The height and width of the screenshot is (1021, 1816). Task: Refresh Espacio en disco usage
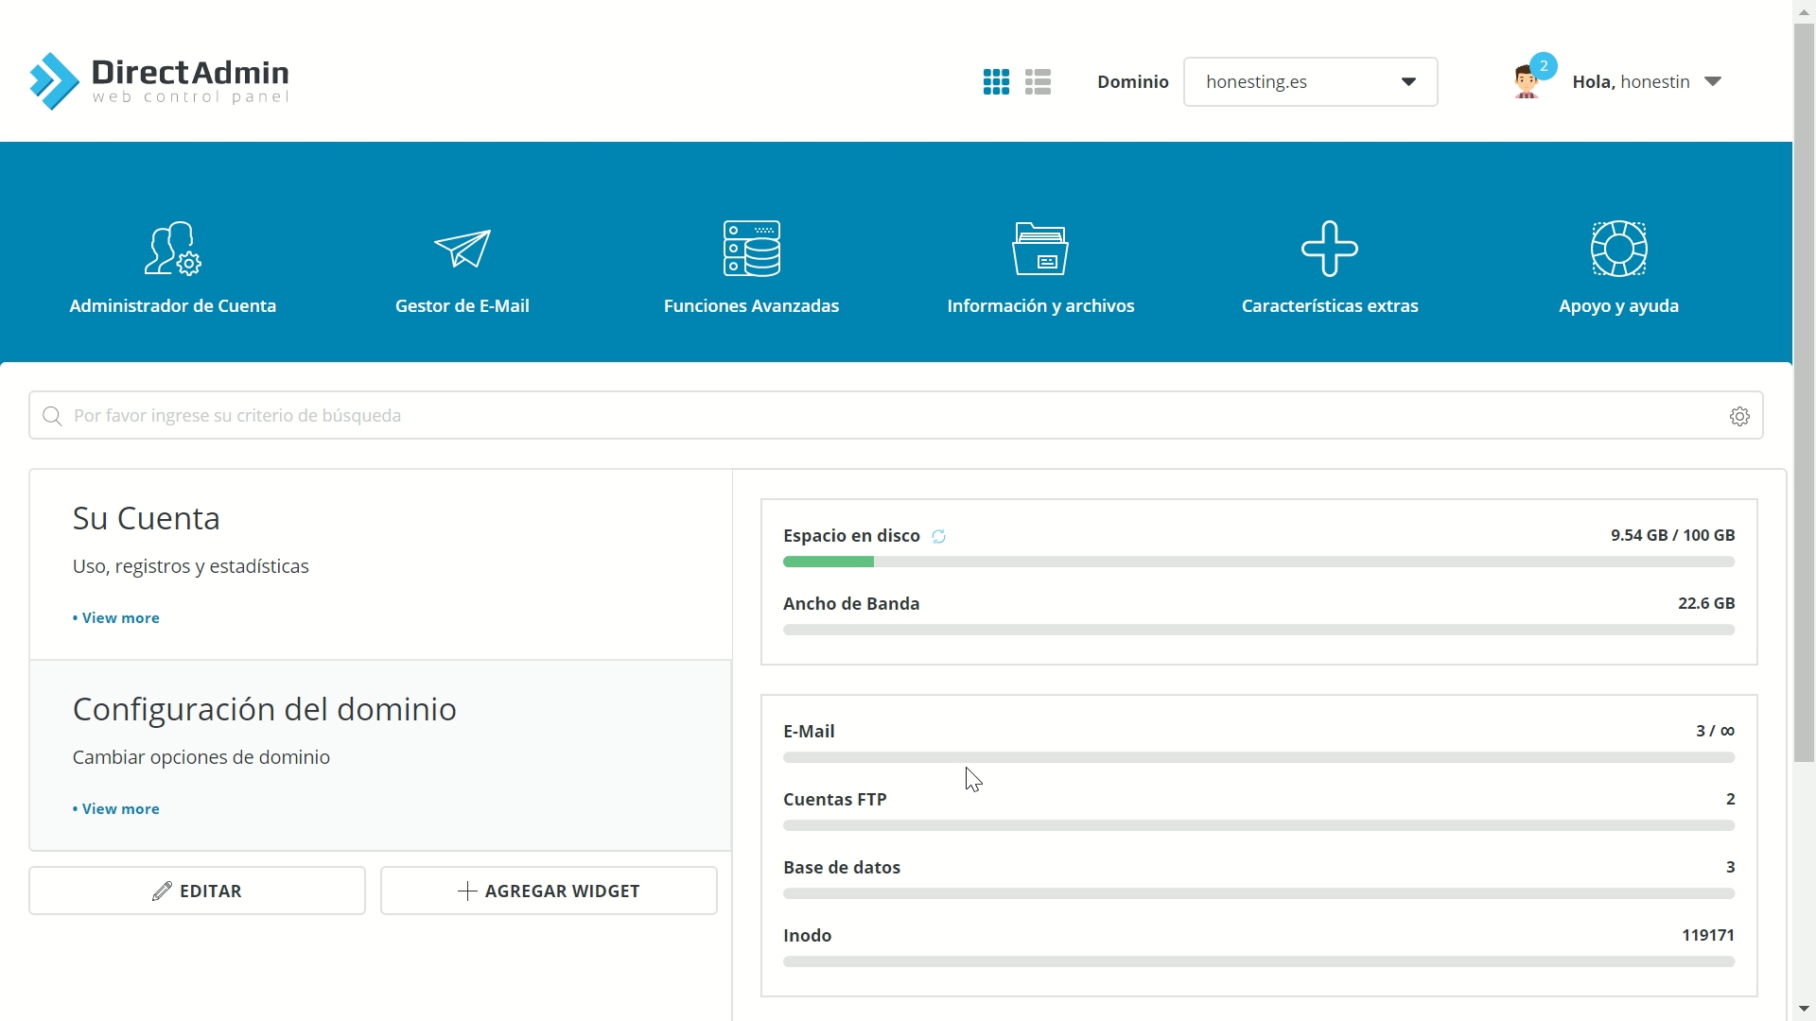[x=938, y=537]
